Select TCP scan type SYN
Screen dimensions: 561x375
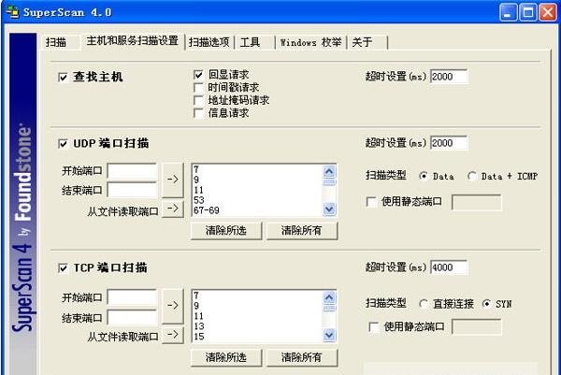coord(486,304)
